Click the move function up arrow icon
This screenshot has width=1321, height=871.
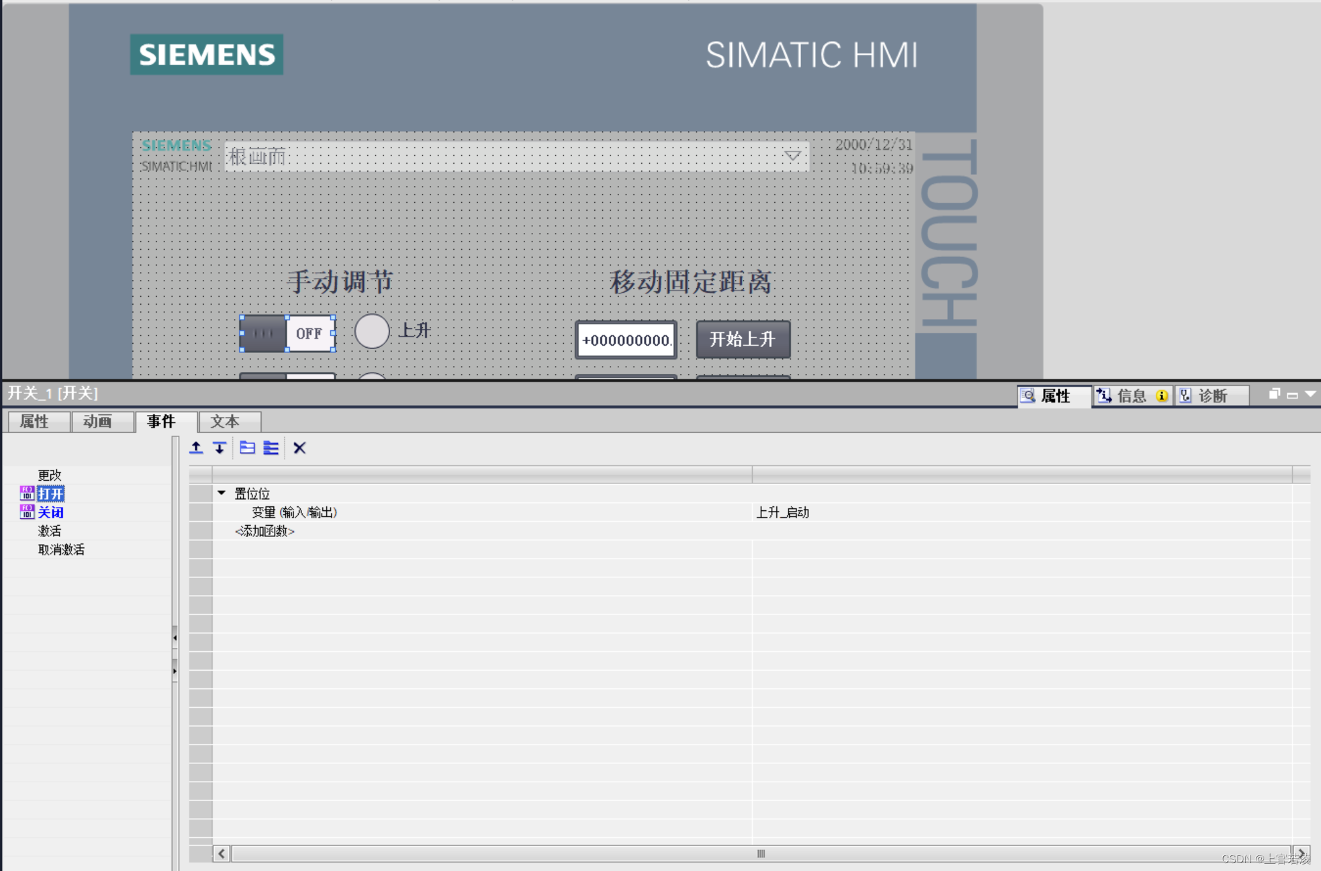point(196,448)
